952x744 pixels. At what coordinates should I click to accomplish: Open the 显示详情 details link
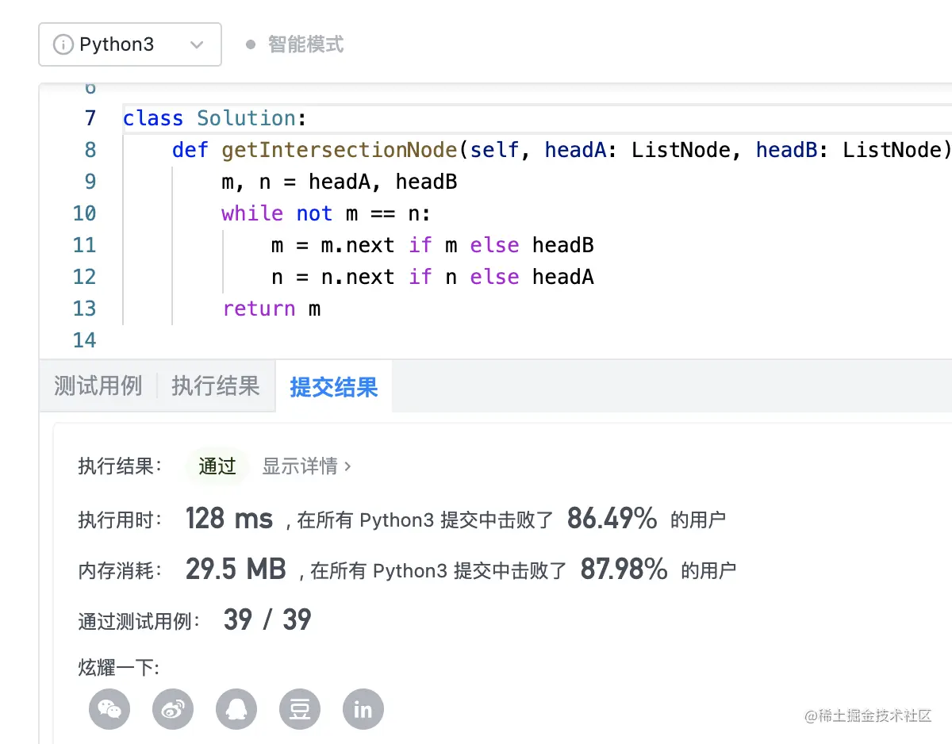coord(306,466)
